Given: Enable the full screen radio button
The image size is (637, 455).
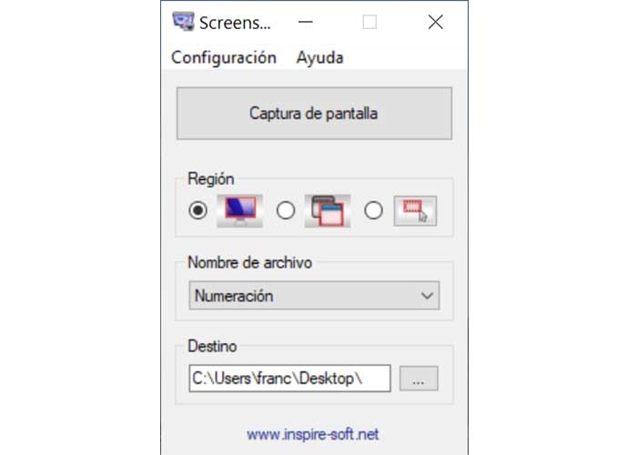Looking at the screenshot, I should 198,210.
